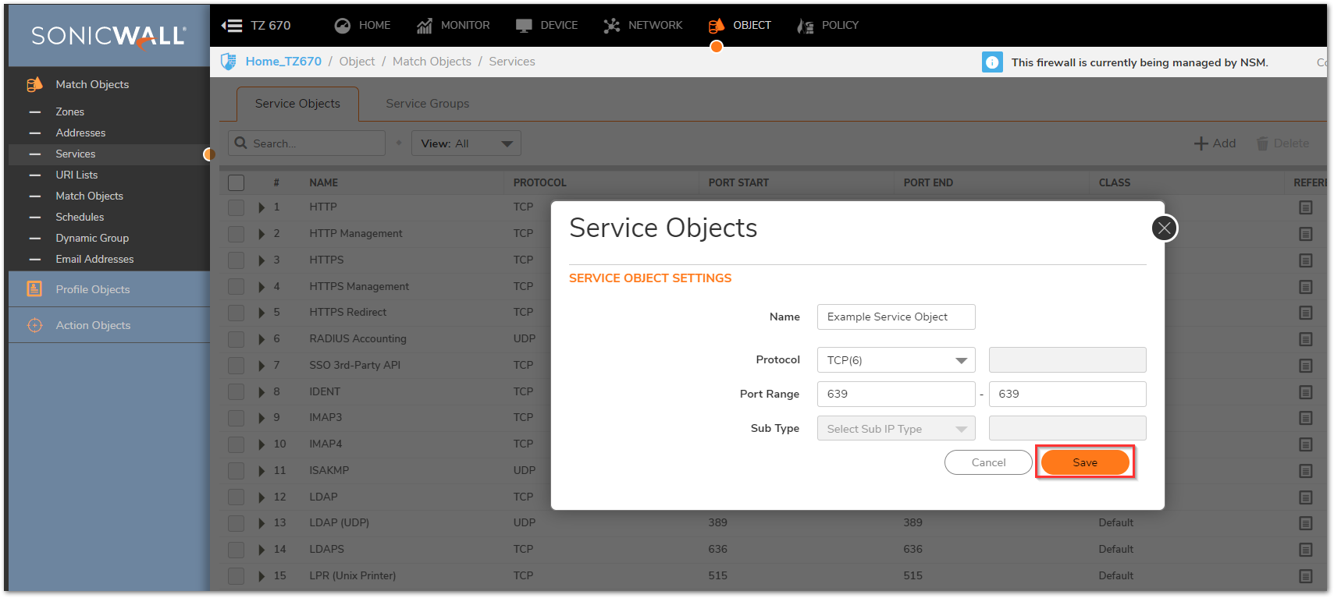Expand the LPR (Unix Printer) row
The height and width of the screenshot is (598, 1334).
point(261,576)
